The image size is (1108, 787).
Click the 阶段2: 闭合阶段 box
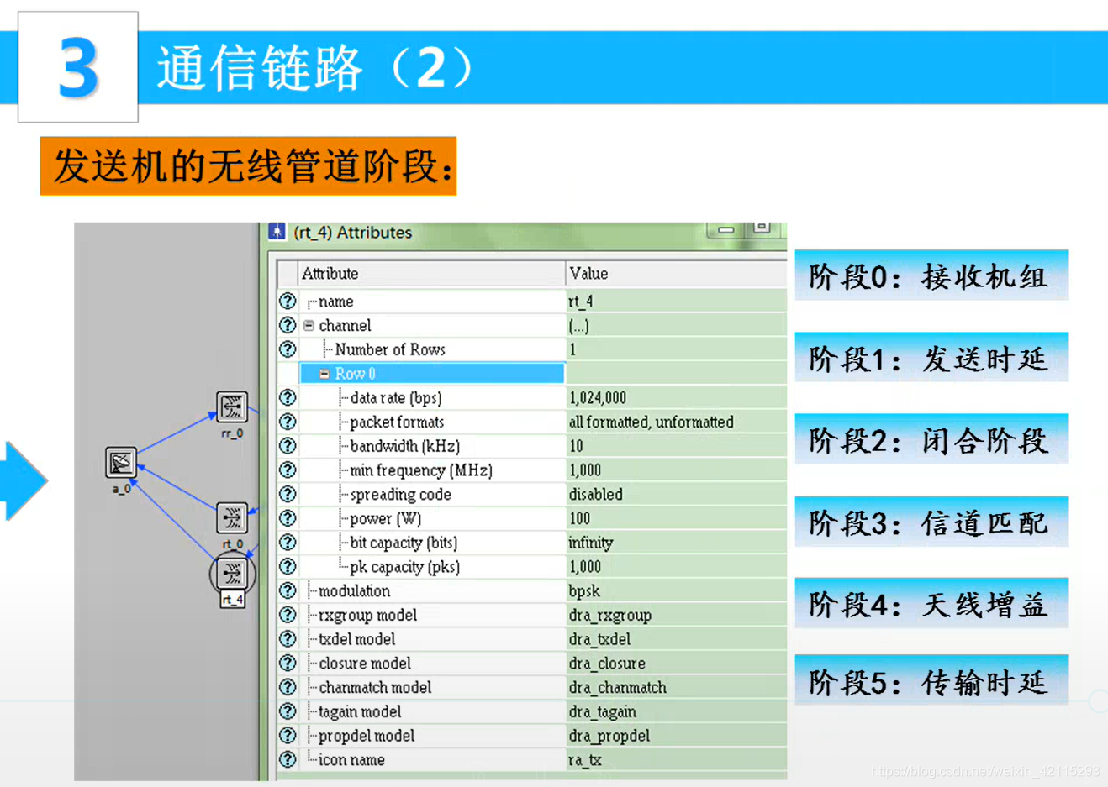pos(931,439)
